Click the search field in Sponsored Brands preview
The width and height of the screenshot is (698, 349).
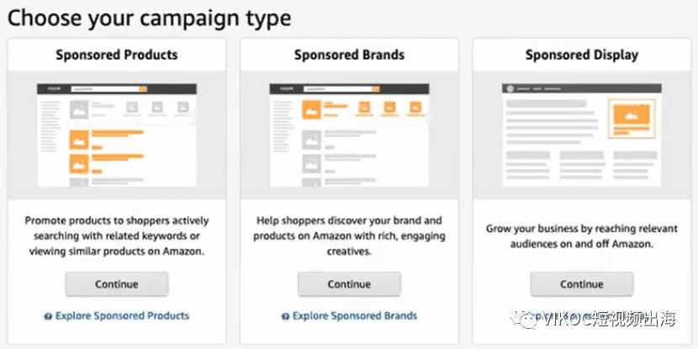338,89
